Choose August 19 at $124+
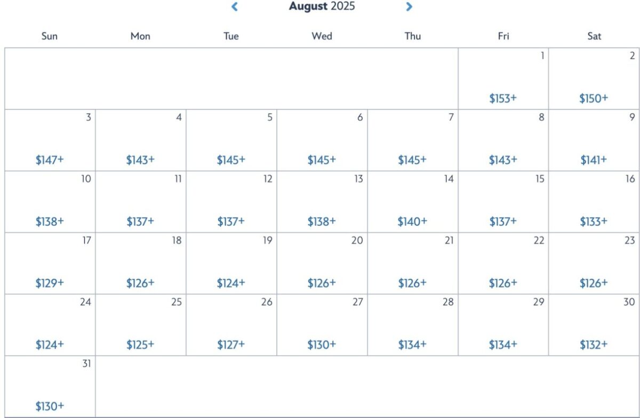Viewport: 640px width, 418px height. coord(231,264)
